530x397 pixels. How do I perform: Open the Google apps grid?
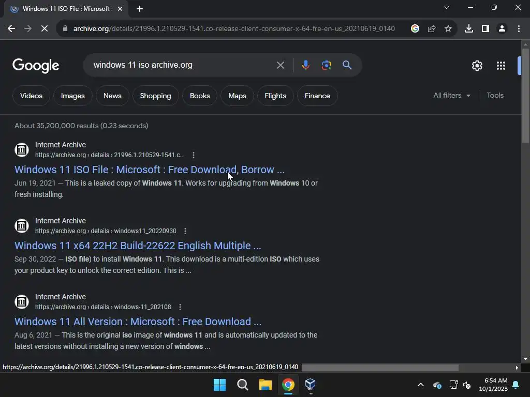coord(501,66)
